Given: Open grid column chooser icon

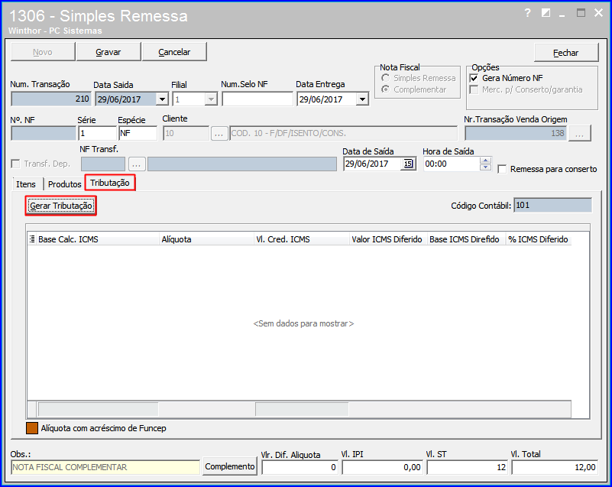Looking at the screenshot, I should 32,239.
